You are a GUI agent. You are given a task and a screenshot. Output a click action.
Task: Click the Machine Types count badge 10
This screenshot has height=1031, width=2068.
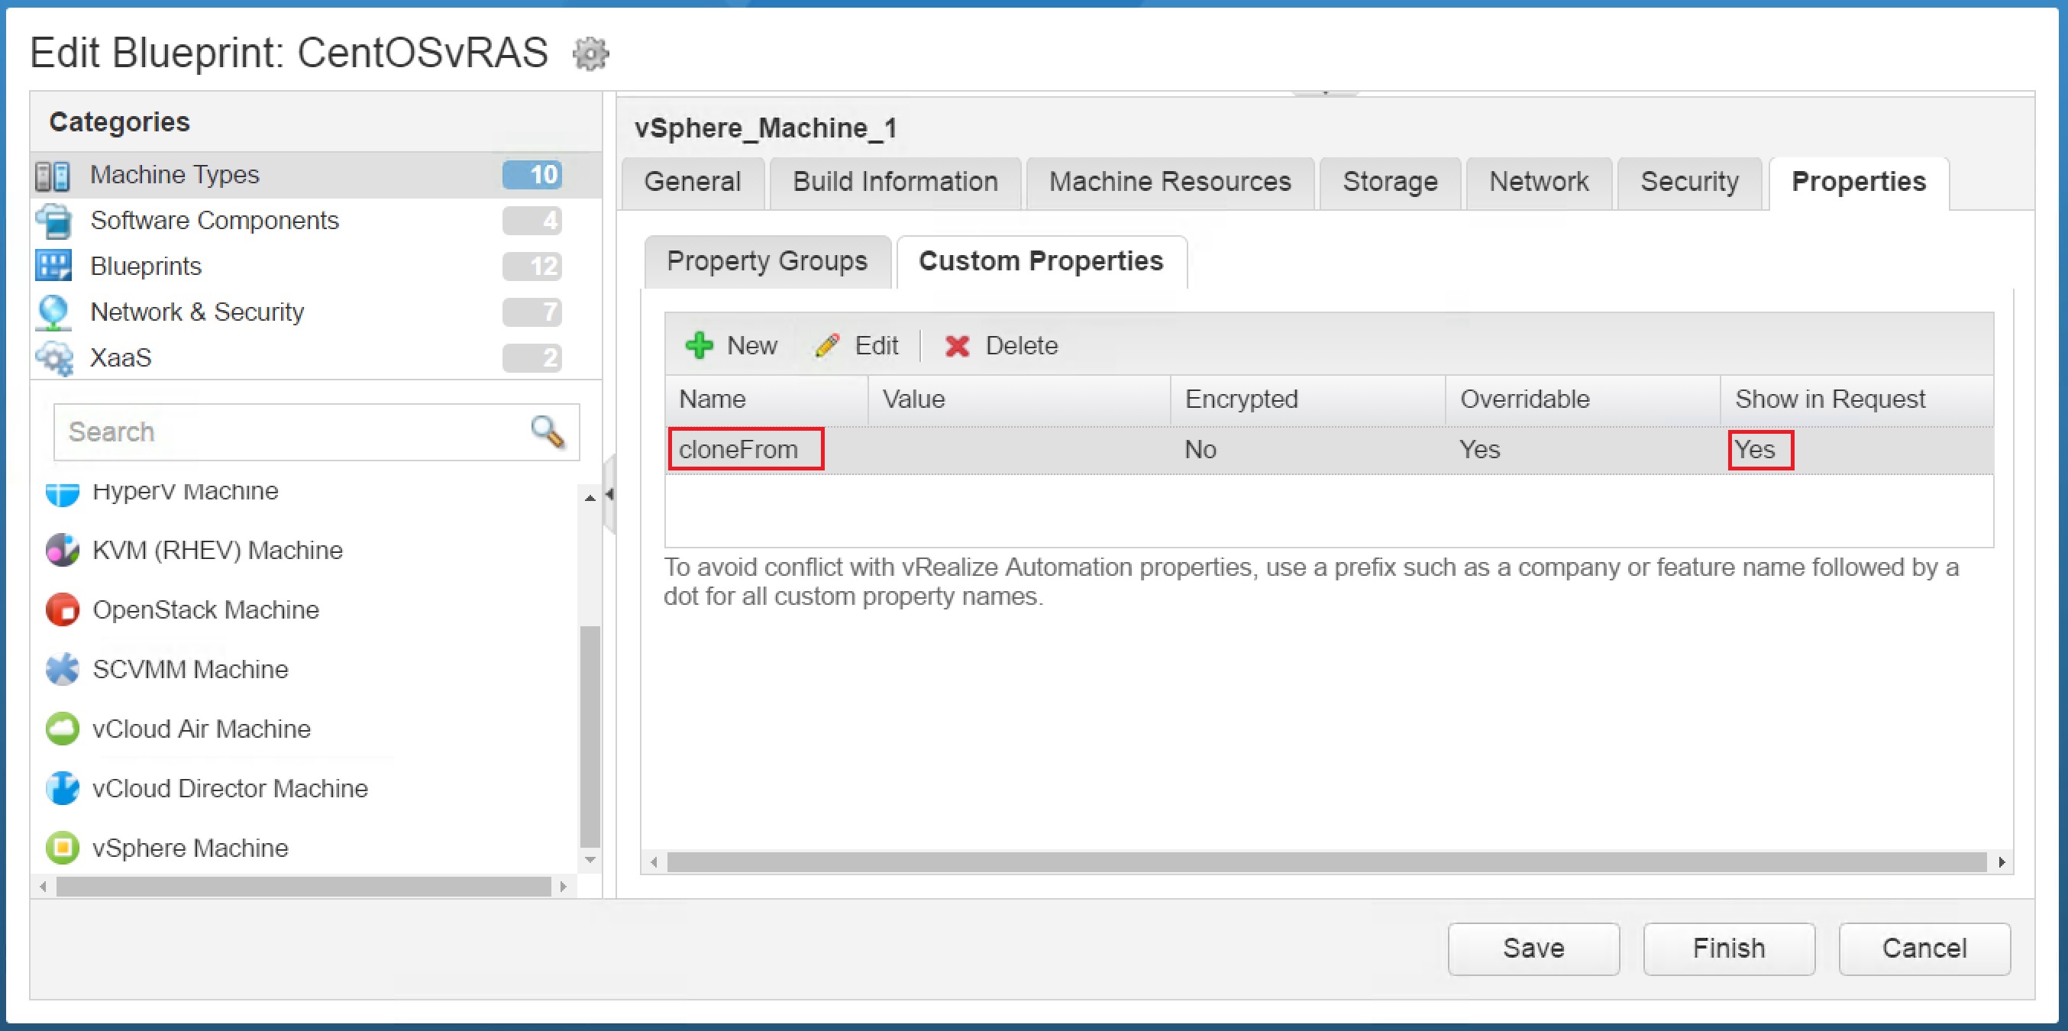(532, 175)
